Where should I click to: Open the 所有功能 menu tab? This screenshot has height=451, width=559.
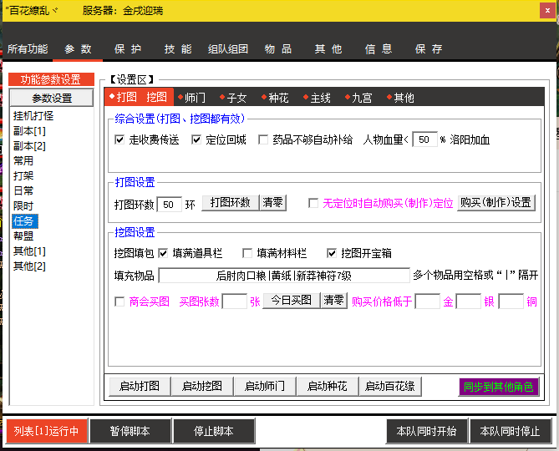tap(28, 48)
